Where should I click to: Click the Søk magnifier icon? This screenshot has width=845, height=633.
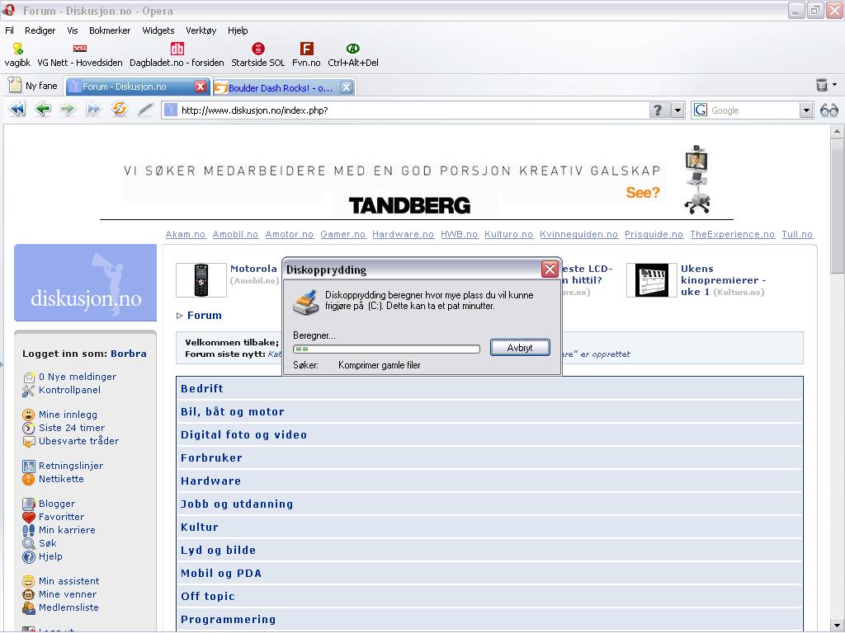coord(29,544)
